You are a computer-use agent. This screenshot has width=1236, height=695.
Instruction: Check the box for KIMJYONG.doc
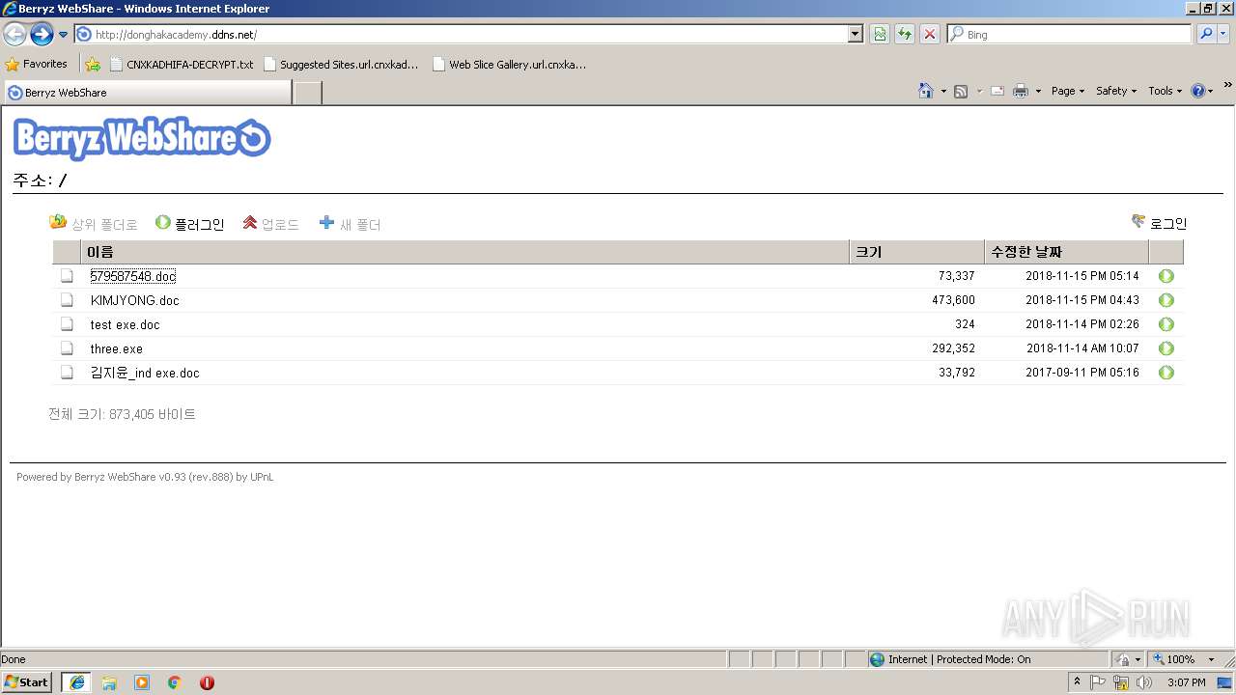(x=67, y=300)
